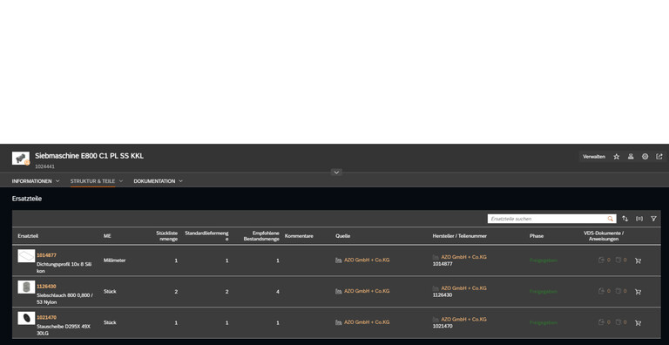Switch to the INFORMATIONEN tab

point(31,181)
